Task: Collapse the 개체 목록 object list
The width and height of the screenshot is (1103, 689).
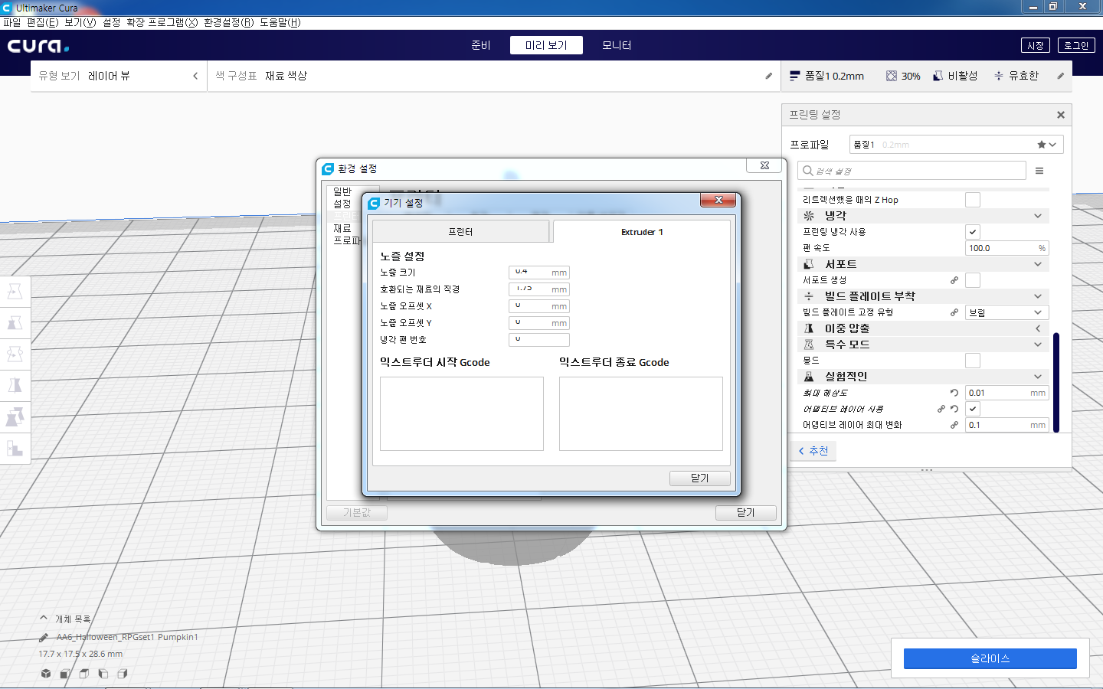Action: point(44,619)
